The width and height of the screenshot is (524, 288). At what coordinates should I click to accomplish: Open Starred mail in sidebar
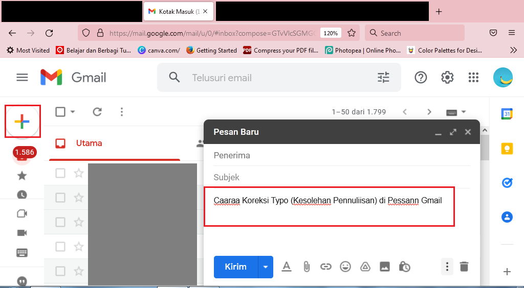pos(22,175)
